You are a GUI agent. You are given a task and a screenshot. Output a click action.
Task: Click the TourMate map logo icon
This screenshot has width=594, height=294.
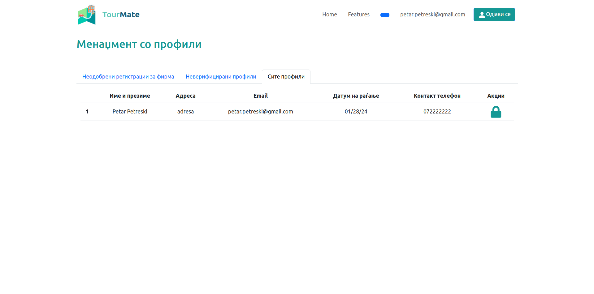87,15
